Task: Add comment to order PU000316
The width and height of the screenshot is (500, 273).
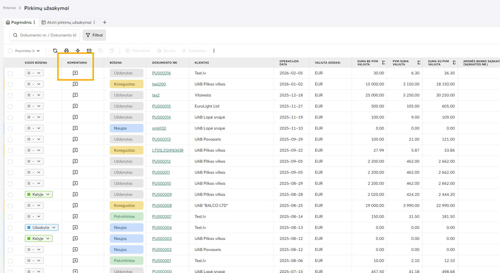Action: coord(75,73)
